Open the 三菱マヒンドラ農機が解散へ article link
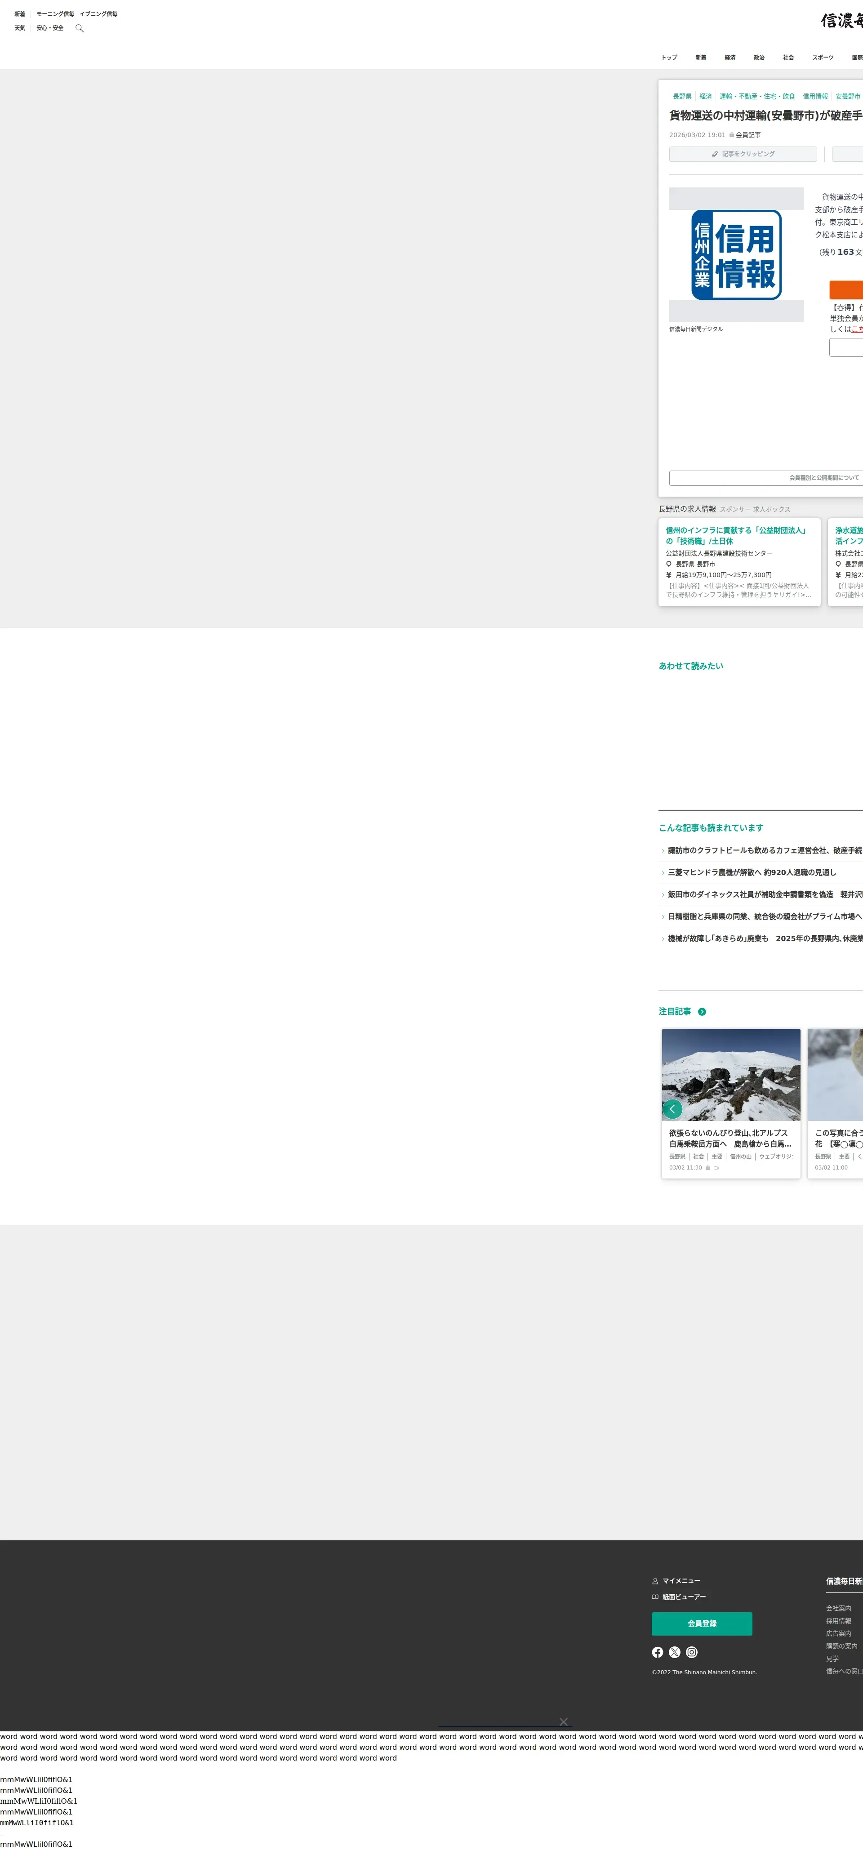This screenshot has height=1850, width=863. pyautogui.click(x=751, y=872)
